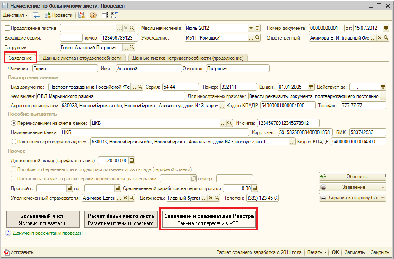This screenshot has height=259, width=394.
Task: Open Уполномоченный страхователя via magnifier icon
Action: pyautogui.click(x=132, y=198)
